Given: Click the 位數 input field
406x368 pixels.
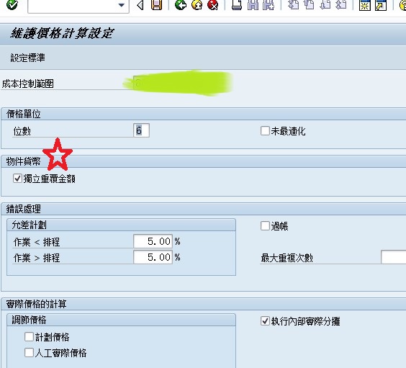Looking at the screenshot, I should 141,130.
